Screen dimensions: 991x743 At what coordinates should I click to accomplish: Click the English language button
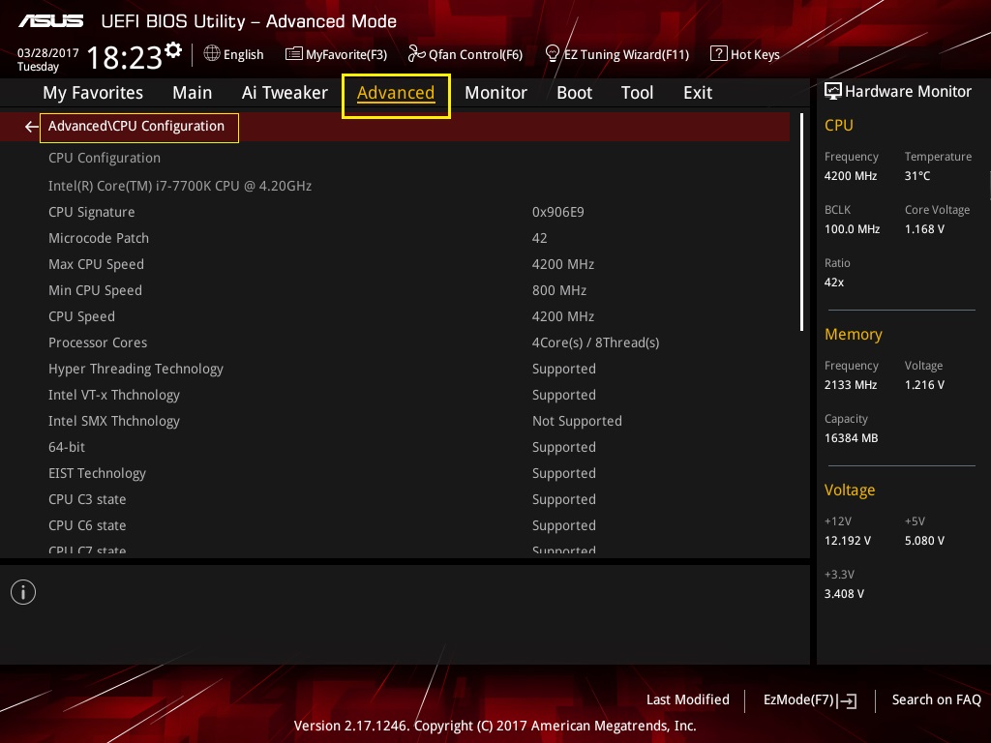pyautogui.click(x=234, y=54)
